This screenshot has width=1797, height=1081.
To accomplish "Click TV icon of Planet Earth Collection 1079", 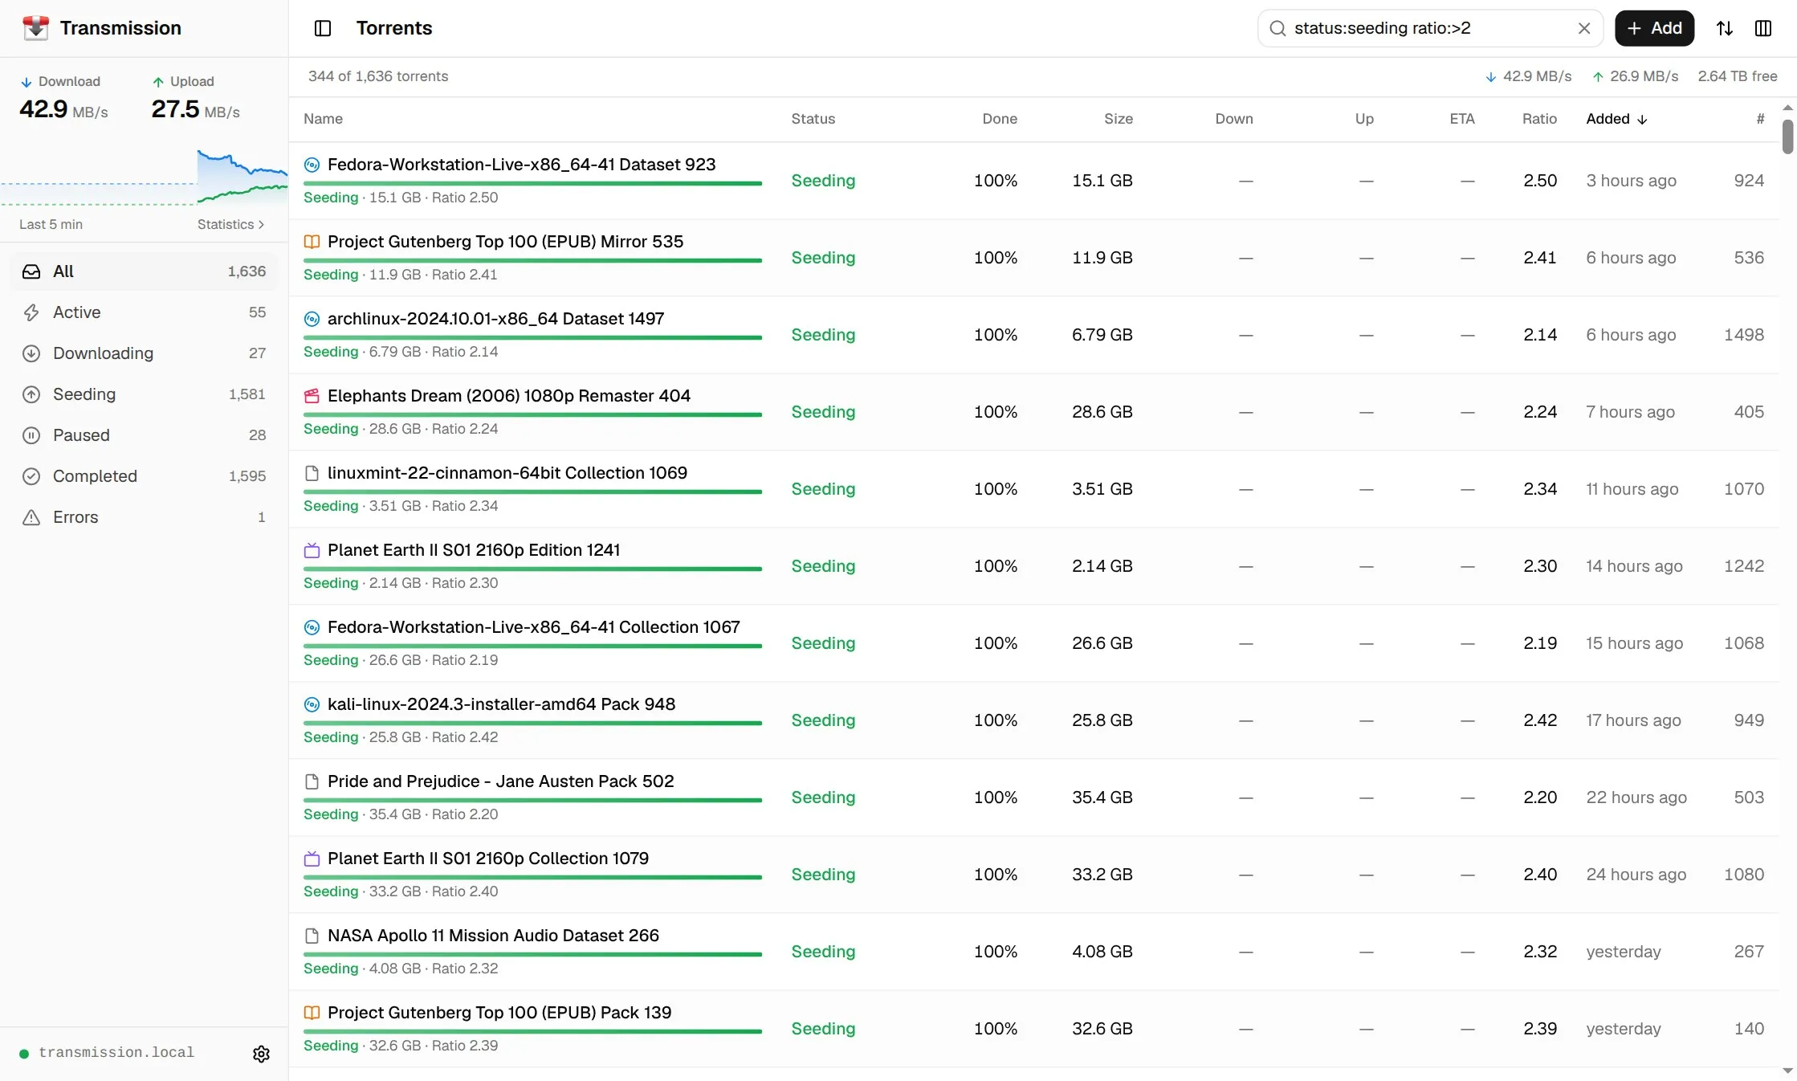I will pos(312,859).
